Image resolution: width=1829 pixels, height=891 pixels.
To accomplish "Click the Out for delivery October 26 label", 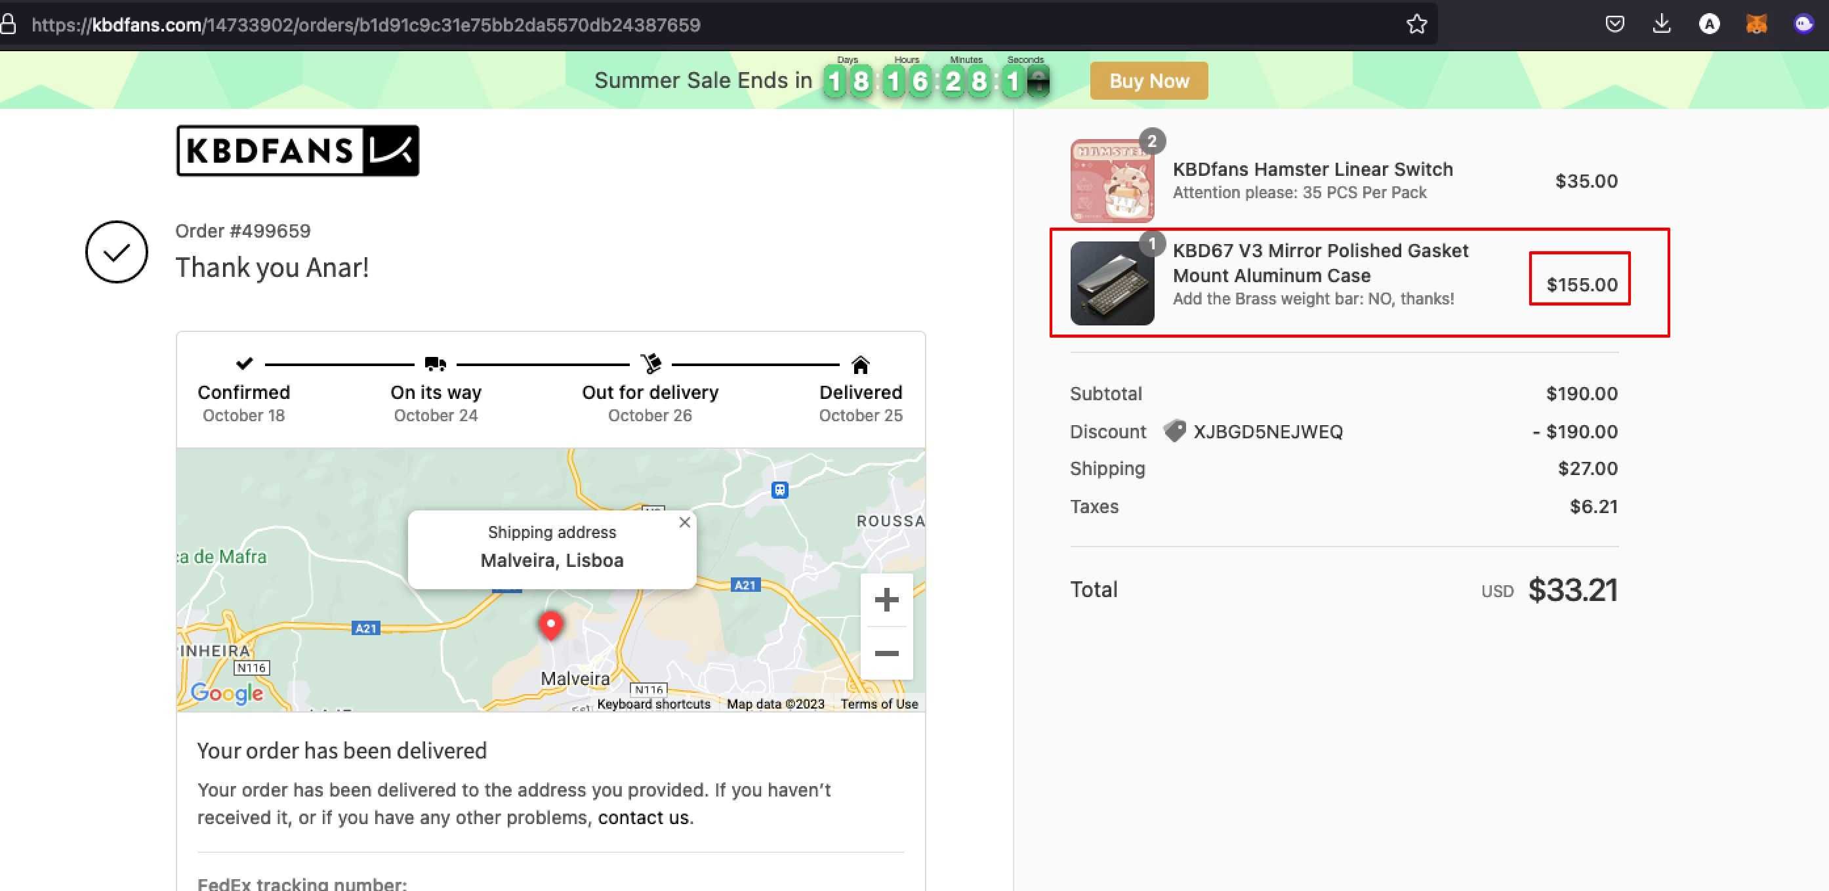I will [x=649, y=403].
